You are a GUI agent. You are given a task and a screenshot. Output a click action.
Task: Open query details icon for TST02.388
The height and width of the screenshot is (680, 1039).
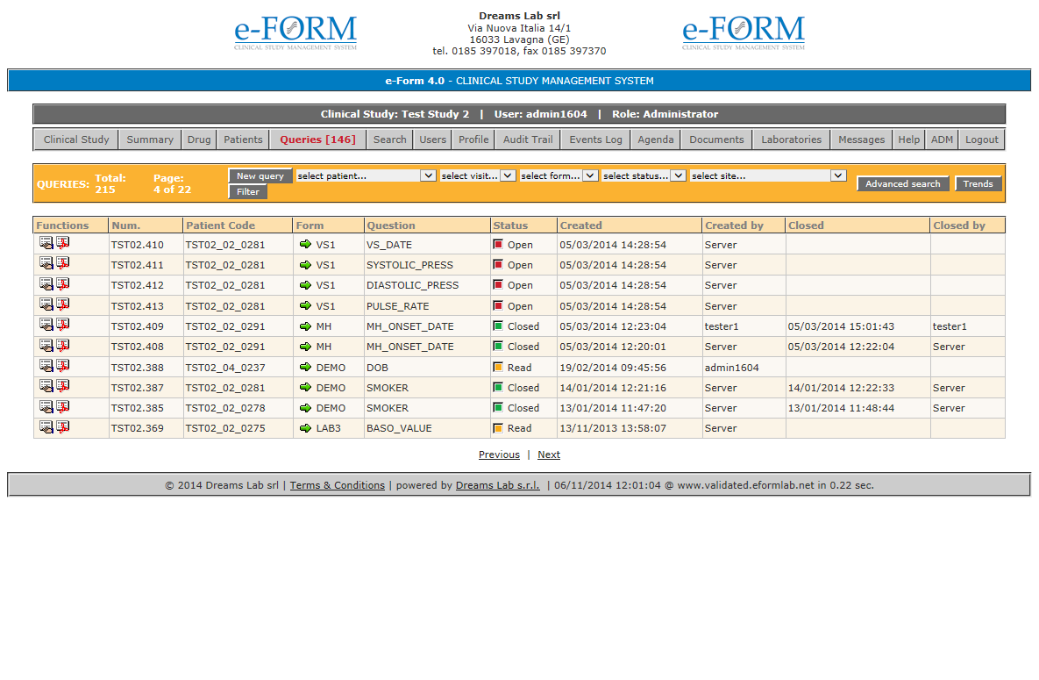coord(46,365)
